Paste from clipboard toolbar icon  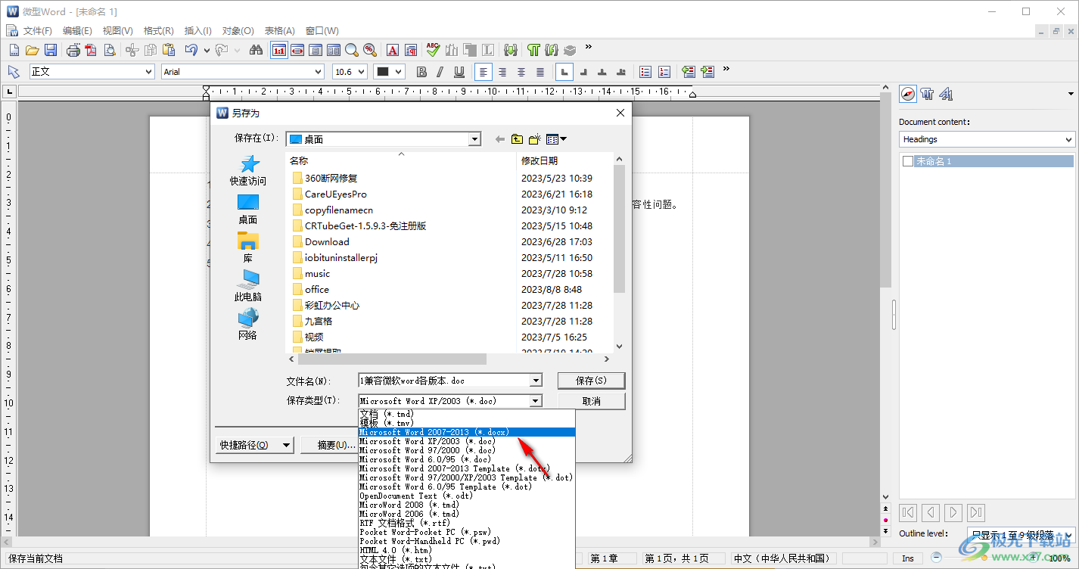click(x=168, y=50)
